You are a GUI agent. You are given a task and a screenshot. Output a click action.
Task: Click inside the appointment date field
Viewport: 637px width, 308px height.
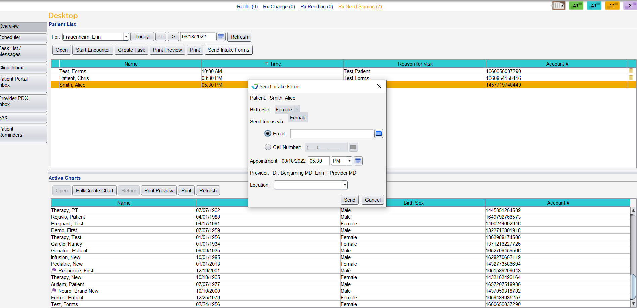click(197, 36)
